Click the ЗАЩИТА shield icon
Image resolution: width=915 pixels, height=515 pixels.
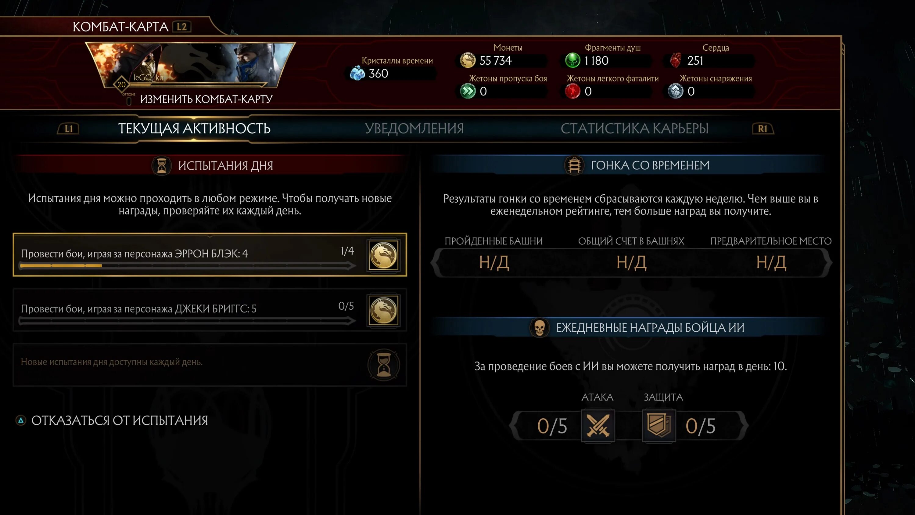click(x=659, y=425)
